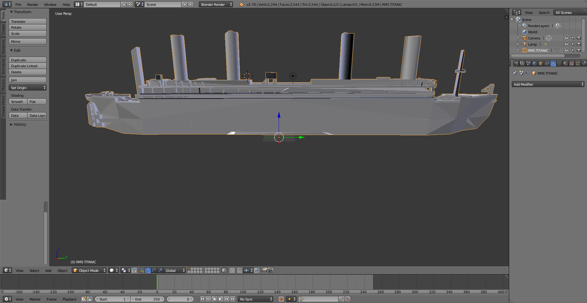Screen dimensions: 587x303
Task: Open the Render menu
Action: click(x=32, y=5)
